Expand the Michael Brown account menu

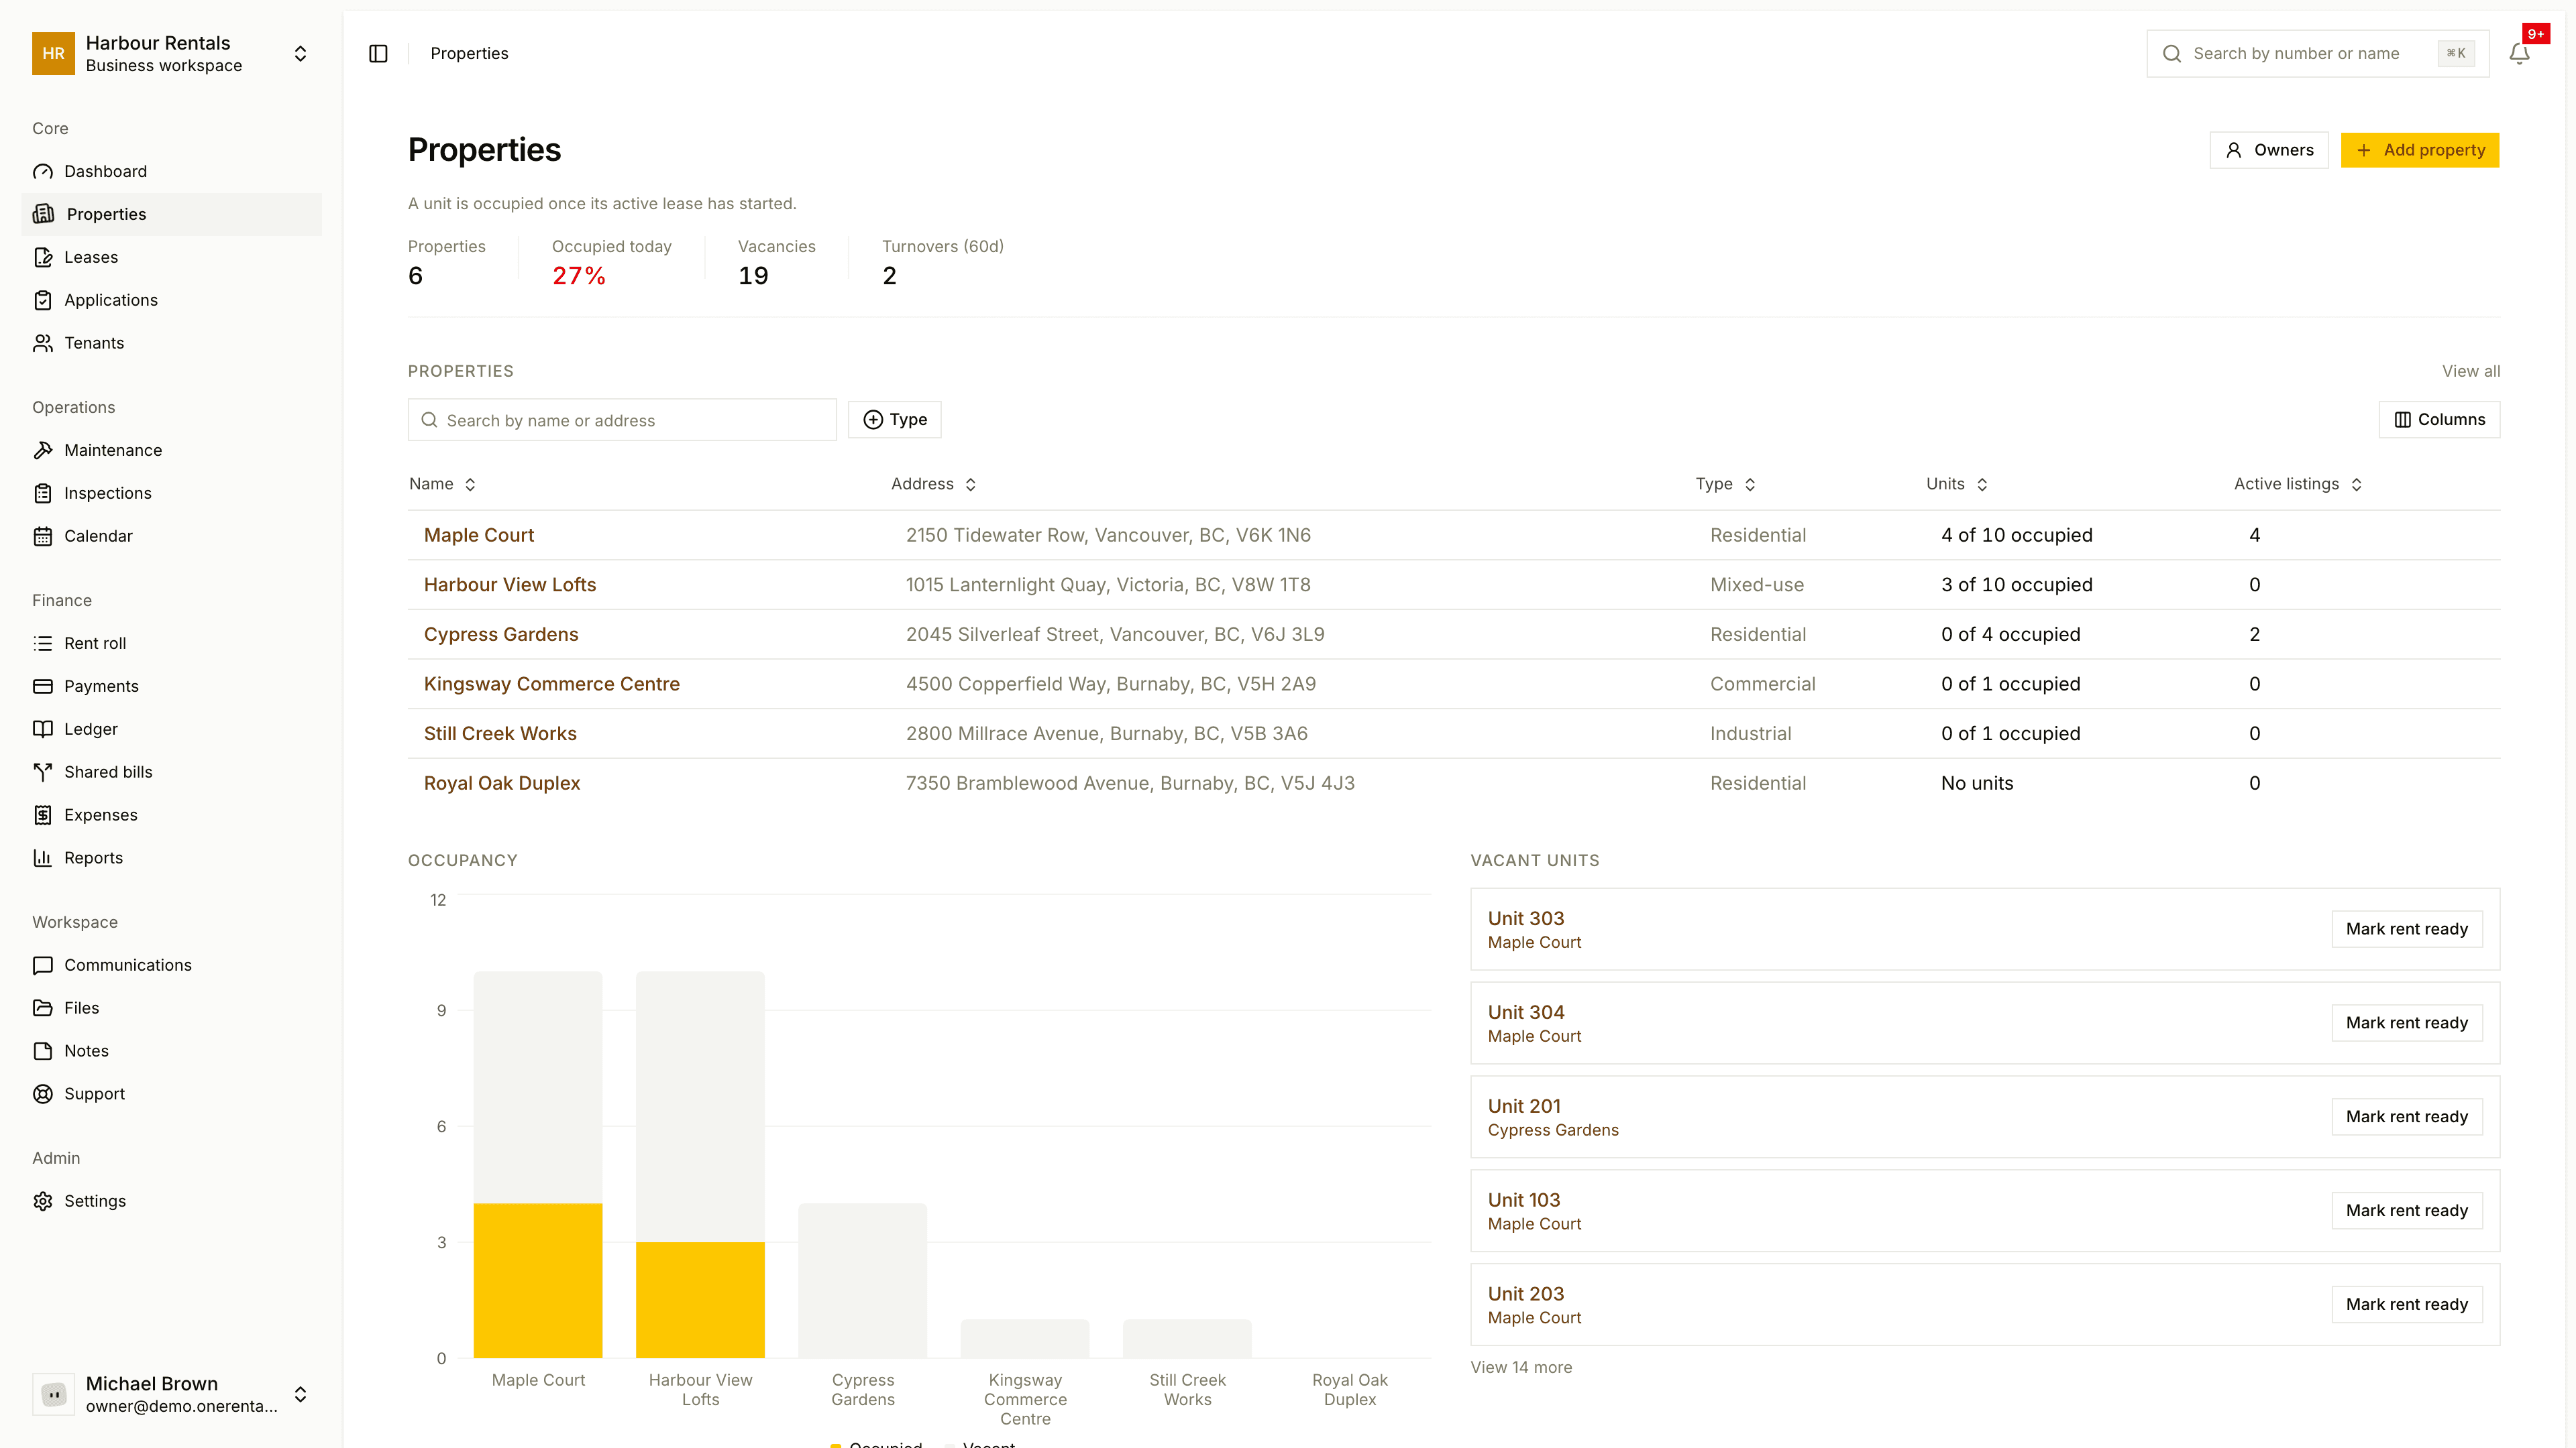pyautogui.click(x=171, y=1394)
